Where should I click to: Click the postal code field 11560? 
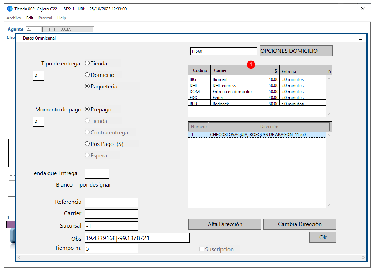click(223, 51)
